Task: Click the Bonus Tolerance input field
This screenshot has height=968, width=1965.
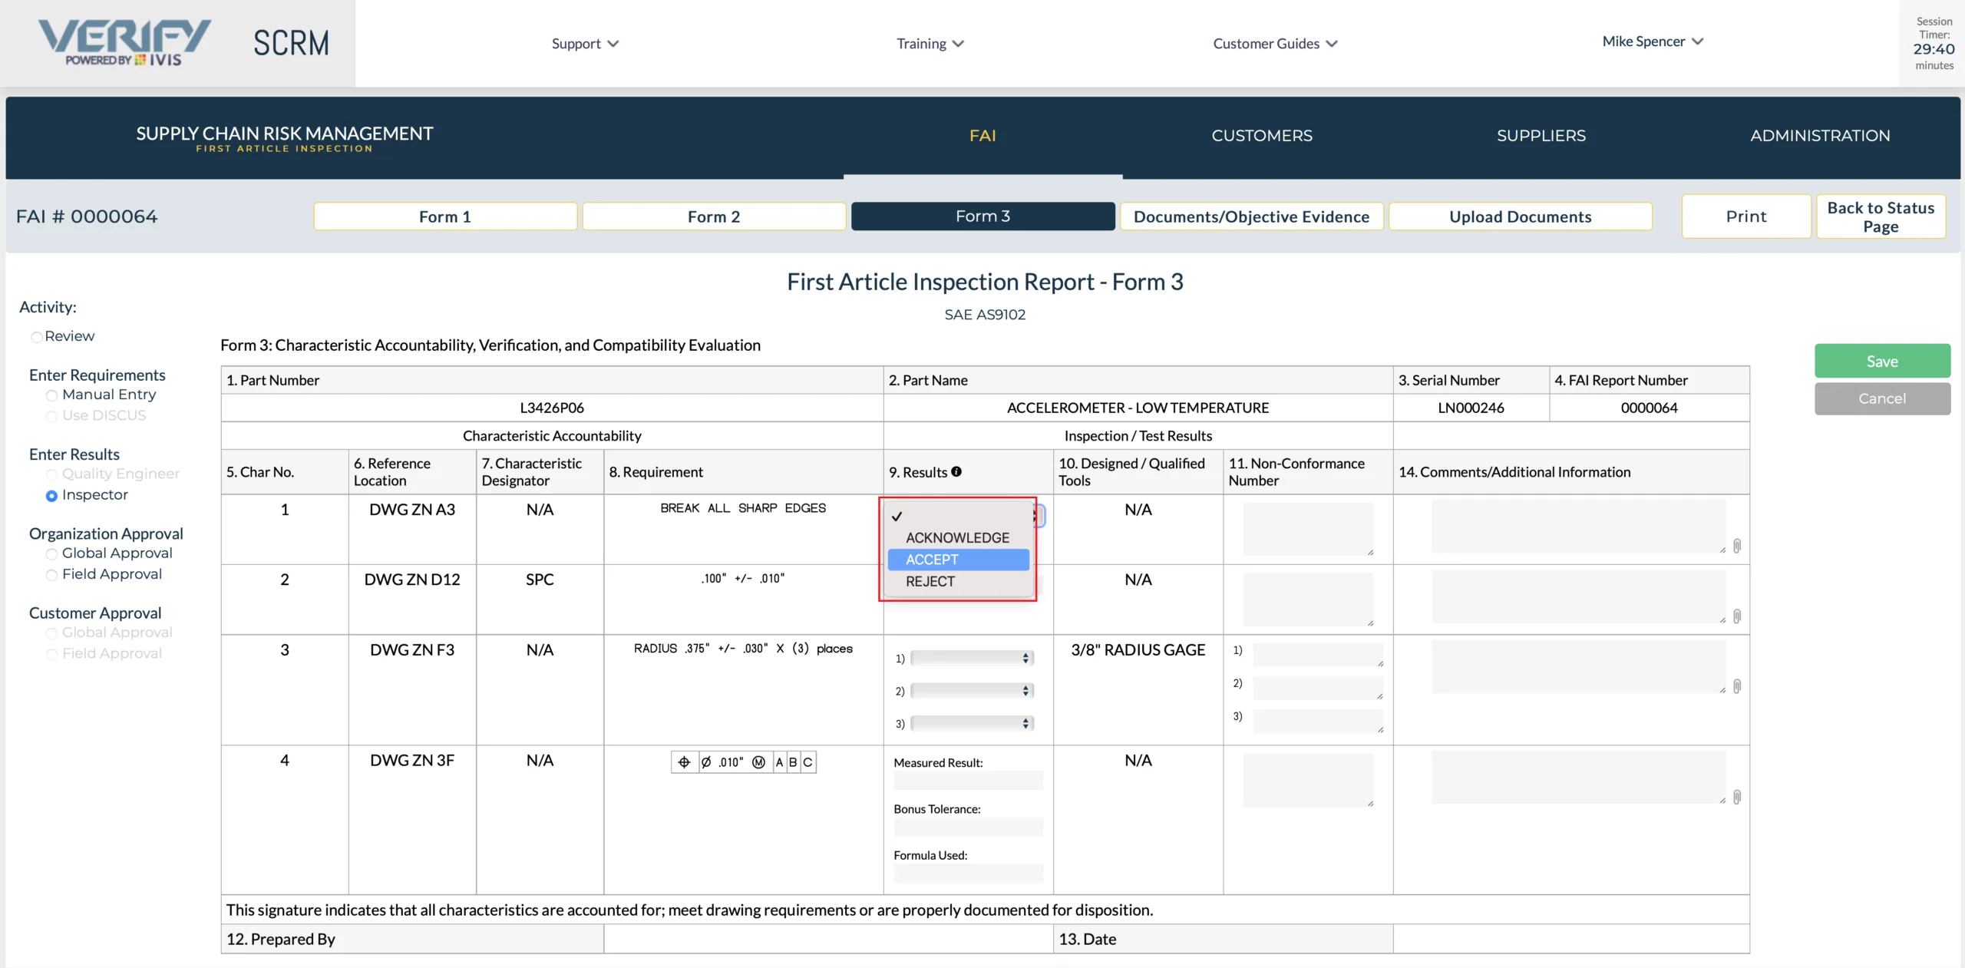Action: pyautogui.click(x=968, y=828)
